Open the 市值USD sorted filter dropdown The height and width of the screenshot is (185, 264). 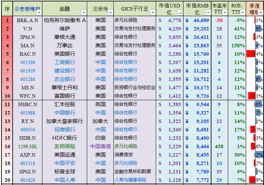pyautogui.click(x=180, y=12)
